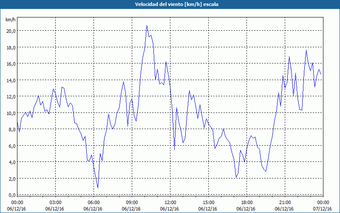Image resolution: width=340 pixels, height=213 pixels.
Task: Click the '07/12/16' date label
Action: coord(323,209)
